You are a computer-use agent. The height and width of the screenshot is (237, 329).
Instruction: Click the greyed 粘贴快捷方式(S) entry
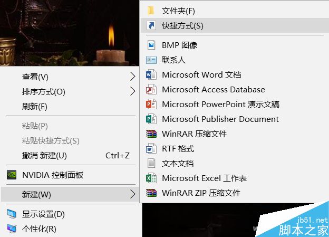coord(70,140)
